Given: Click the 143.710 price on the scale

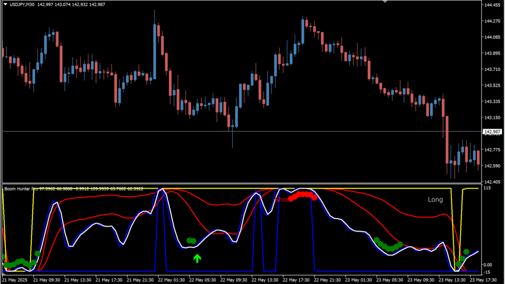Looking at the screenshot, I should tap(492, 69).
